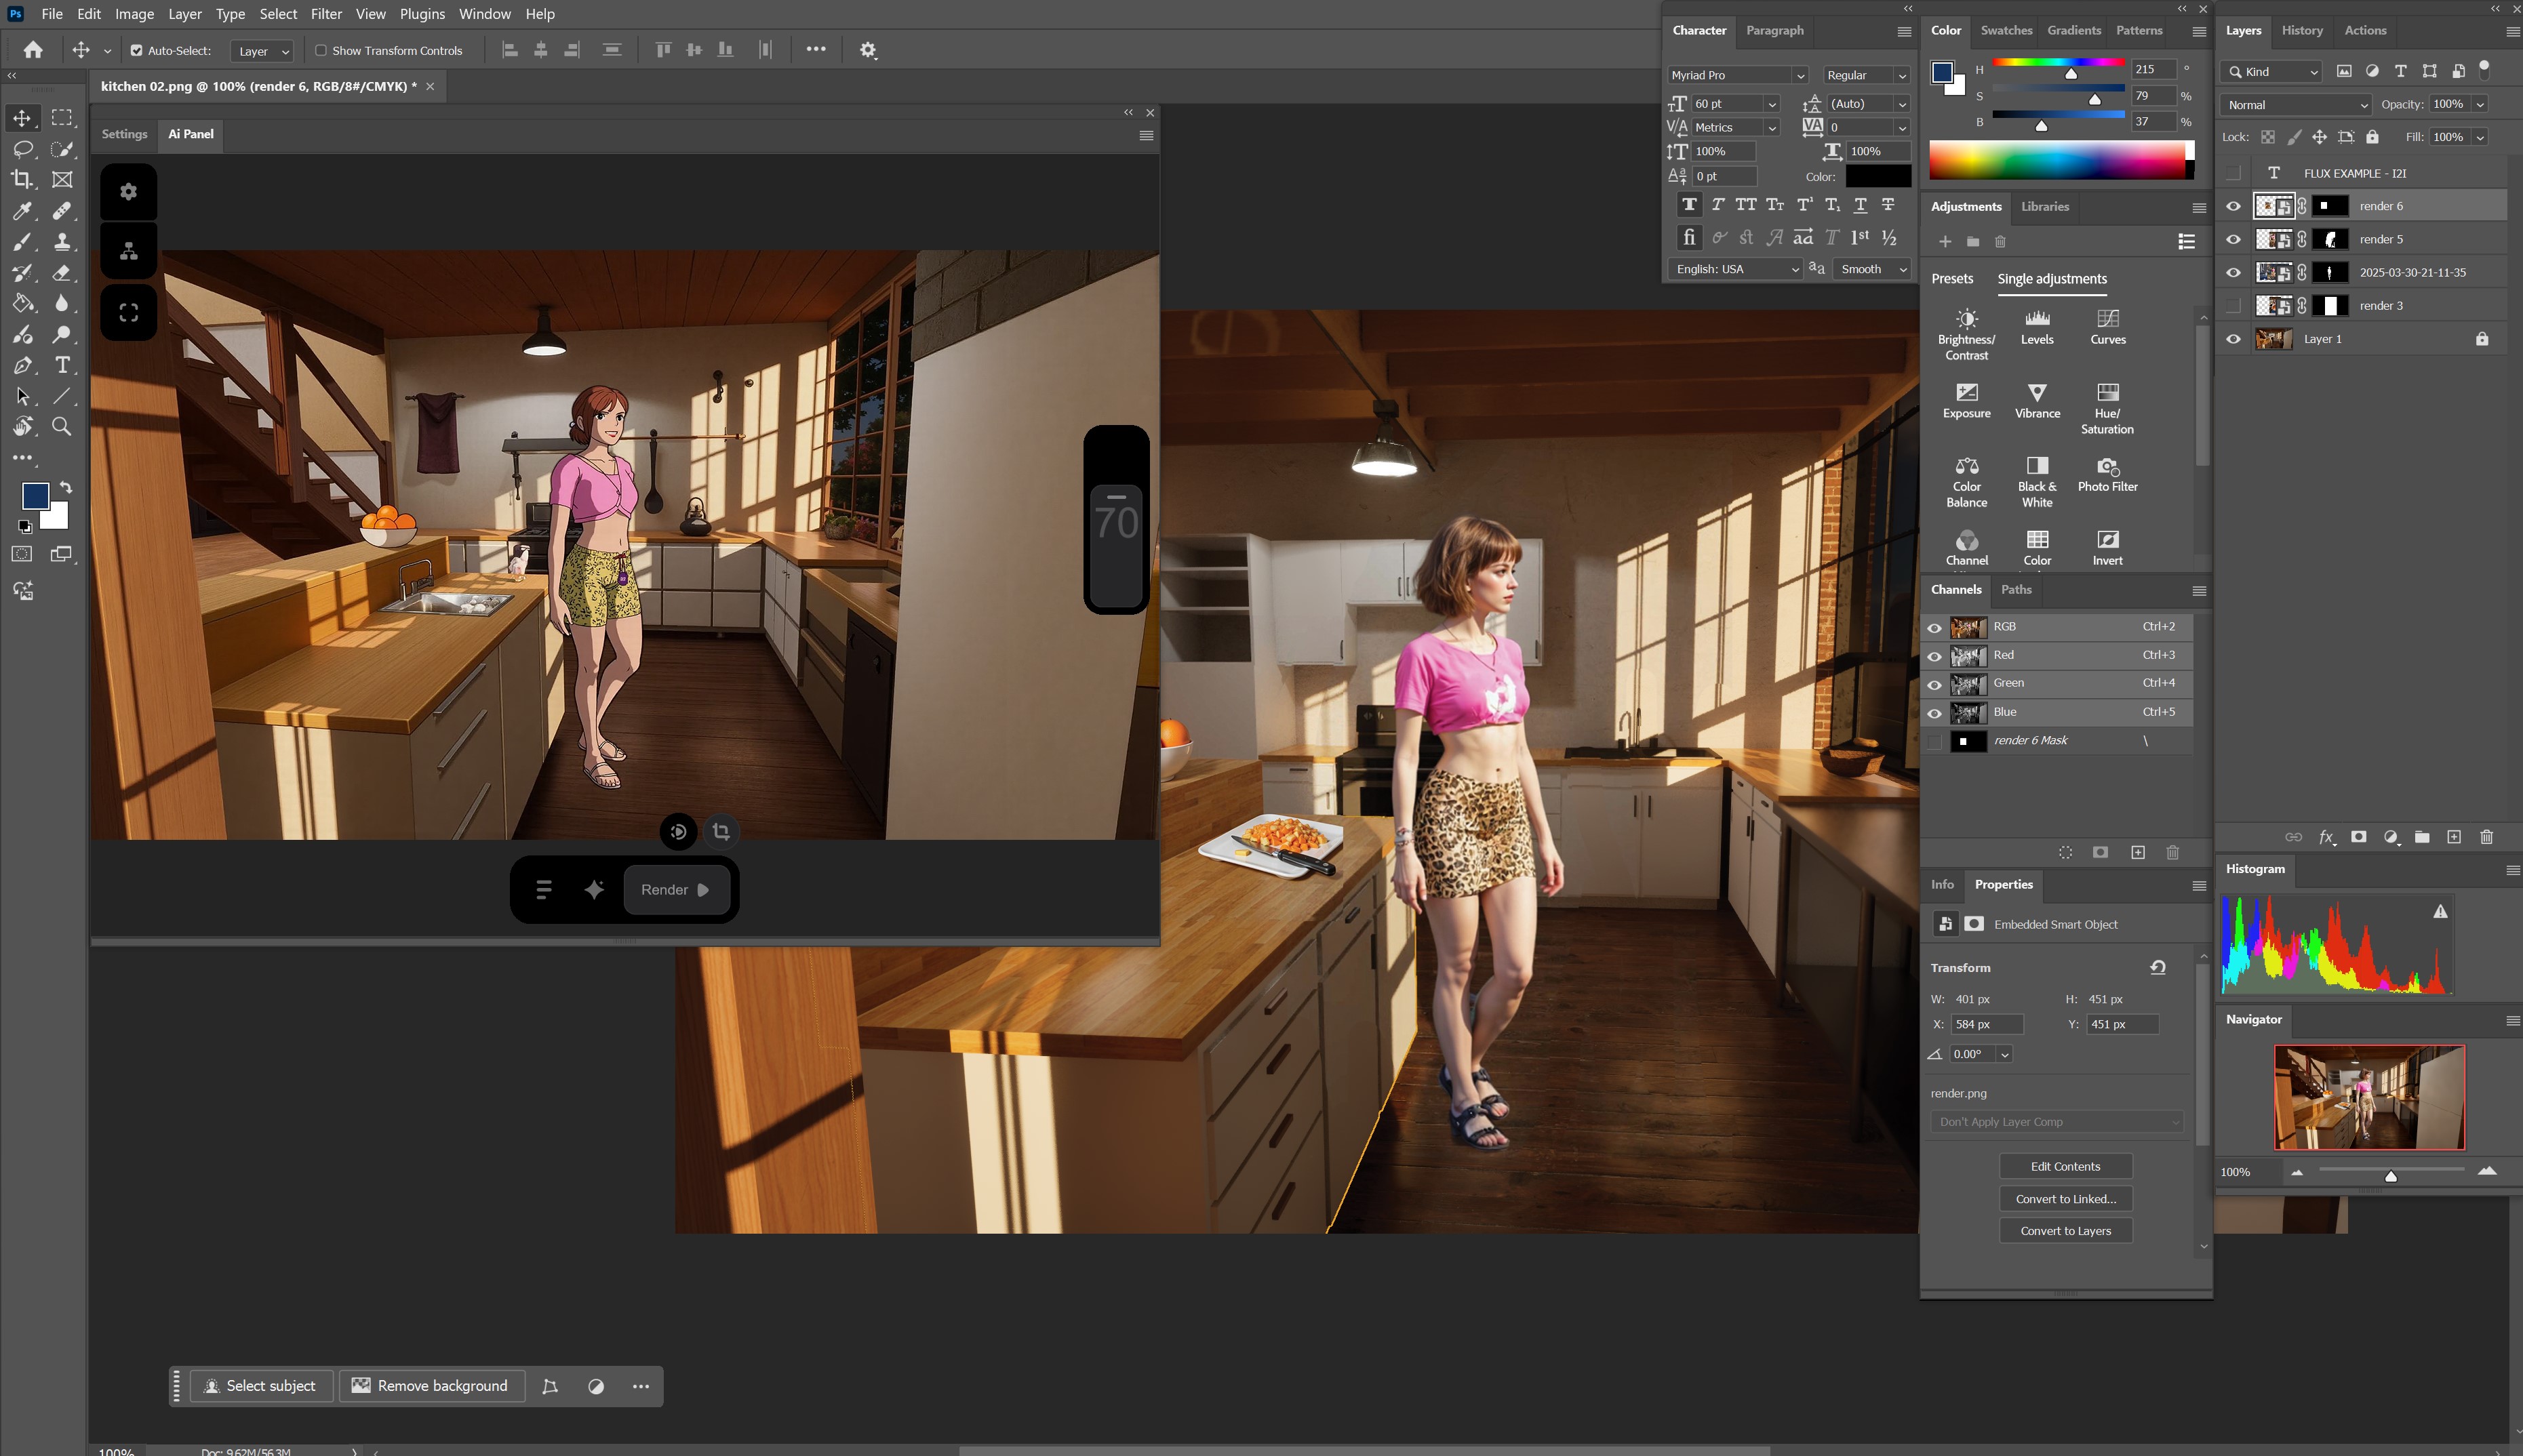The width and height of the screenshot is (2523, 1456).
Task: Toggle visibility of the Red channel
Action: [1934, 656]
